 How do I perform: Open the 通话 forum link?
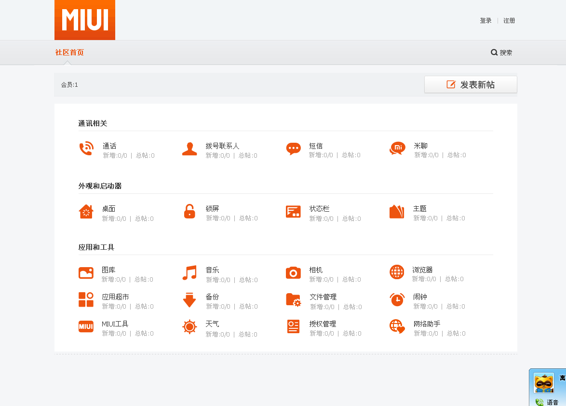[x=109, y=146]
